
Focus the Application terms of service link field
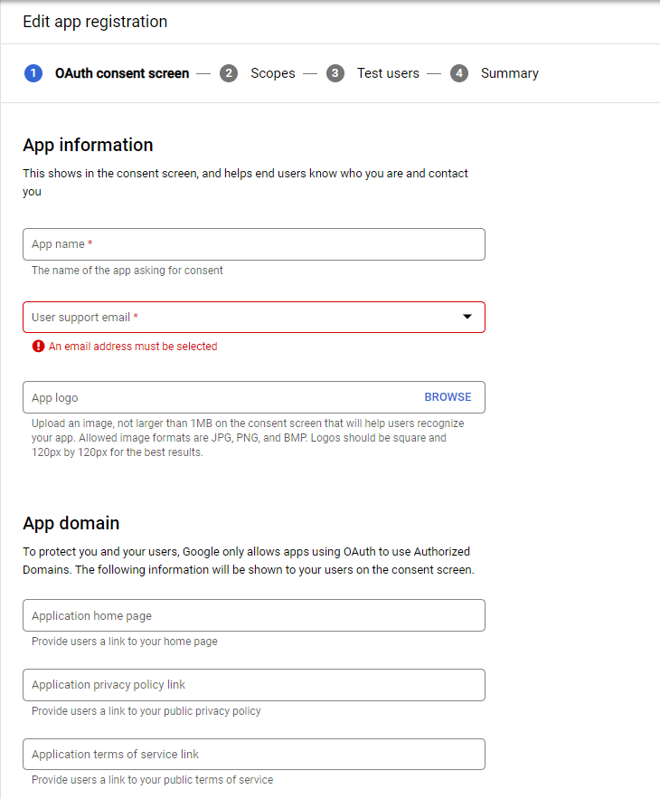coord(254,754)
